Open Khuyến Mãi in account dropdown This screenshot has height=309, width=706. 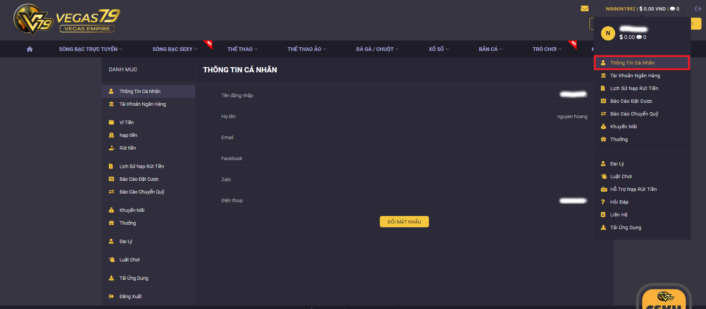click(x=642, y=126)
